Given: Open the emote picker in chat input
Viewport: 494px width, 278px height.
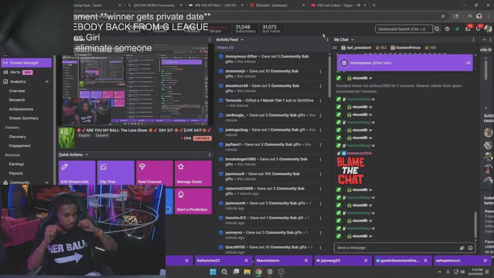Looking at the screenshot, I should click(x=470, y=248).
